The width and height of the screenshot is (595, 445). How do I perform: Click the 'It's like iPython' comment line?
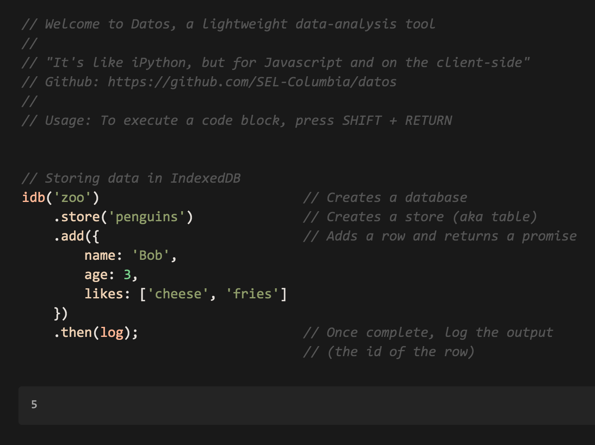pyautogui.click(x=276, y=62)
